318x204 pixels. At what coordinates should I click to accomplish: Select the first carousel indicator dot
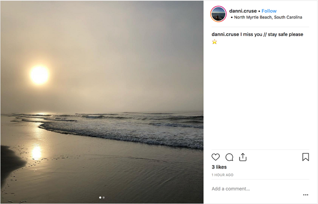pyautogui.click(x=100, y=198)
